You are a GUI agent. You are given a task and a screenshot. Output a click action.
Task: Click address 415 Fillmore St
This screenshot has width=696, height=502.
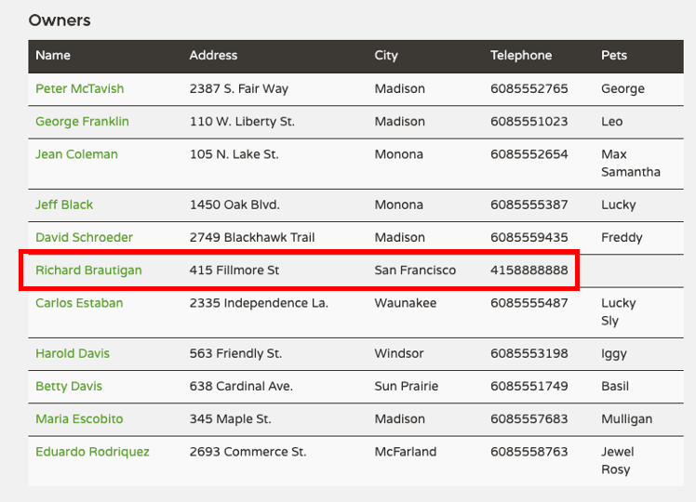click(x=234, y=271)
